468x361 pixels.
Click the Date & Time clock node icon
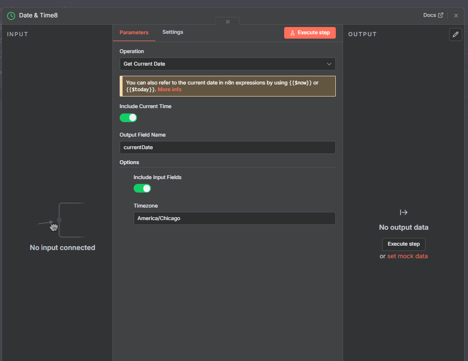[x=11, y=15]
